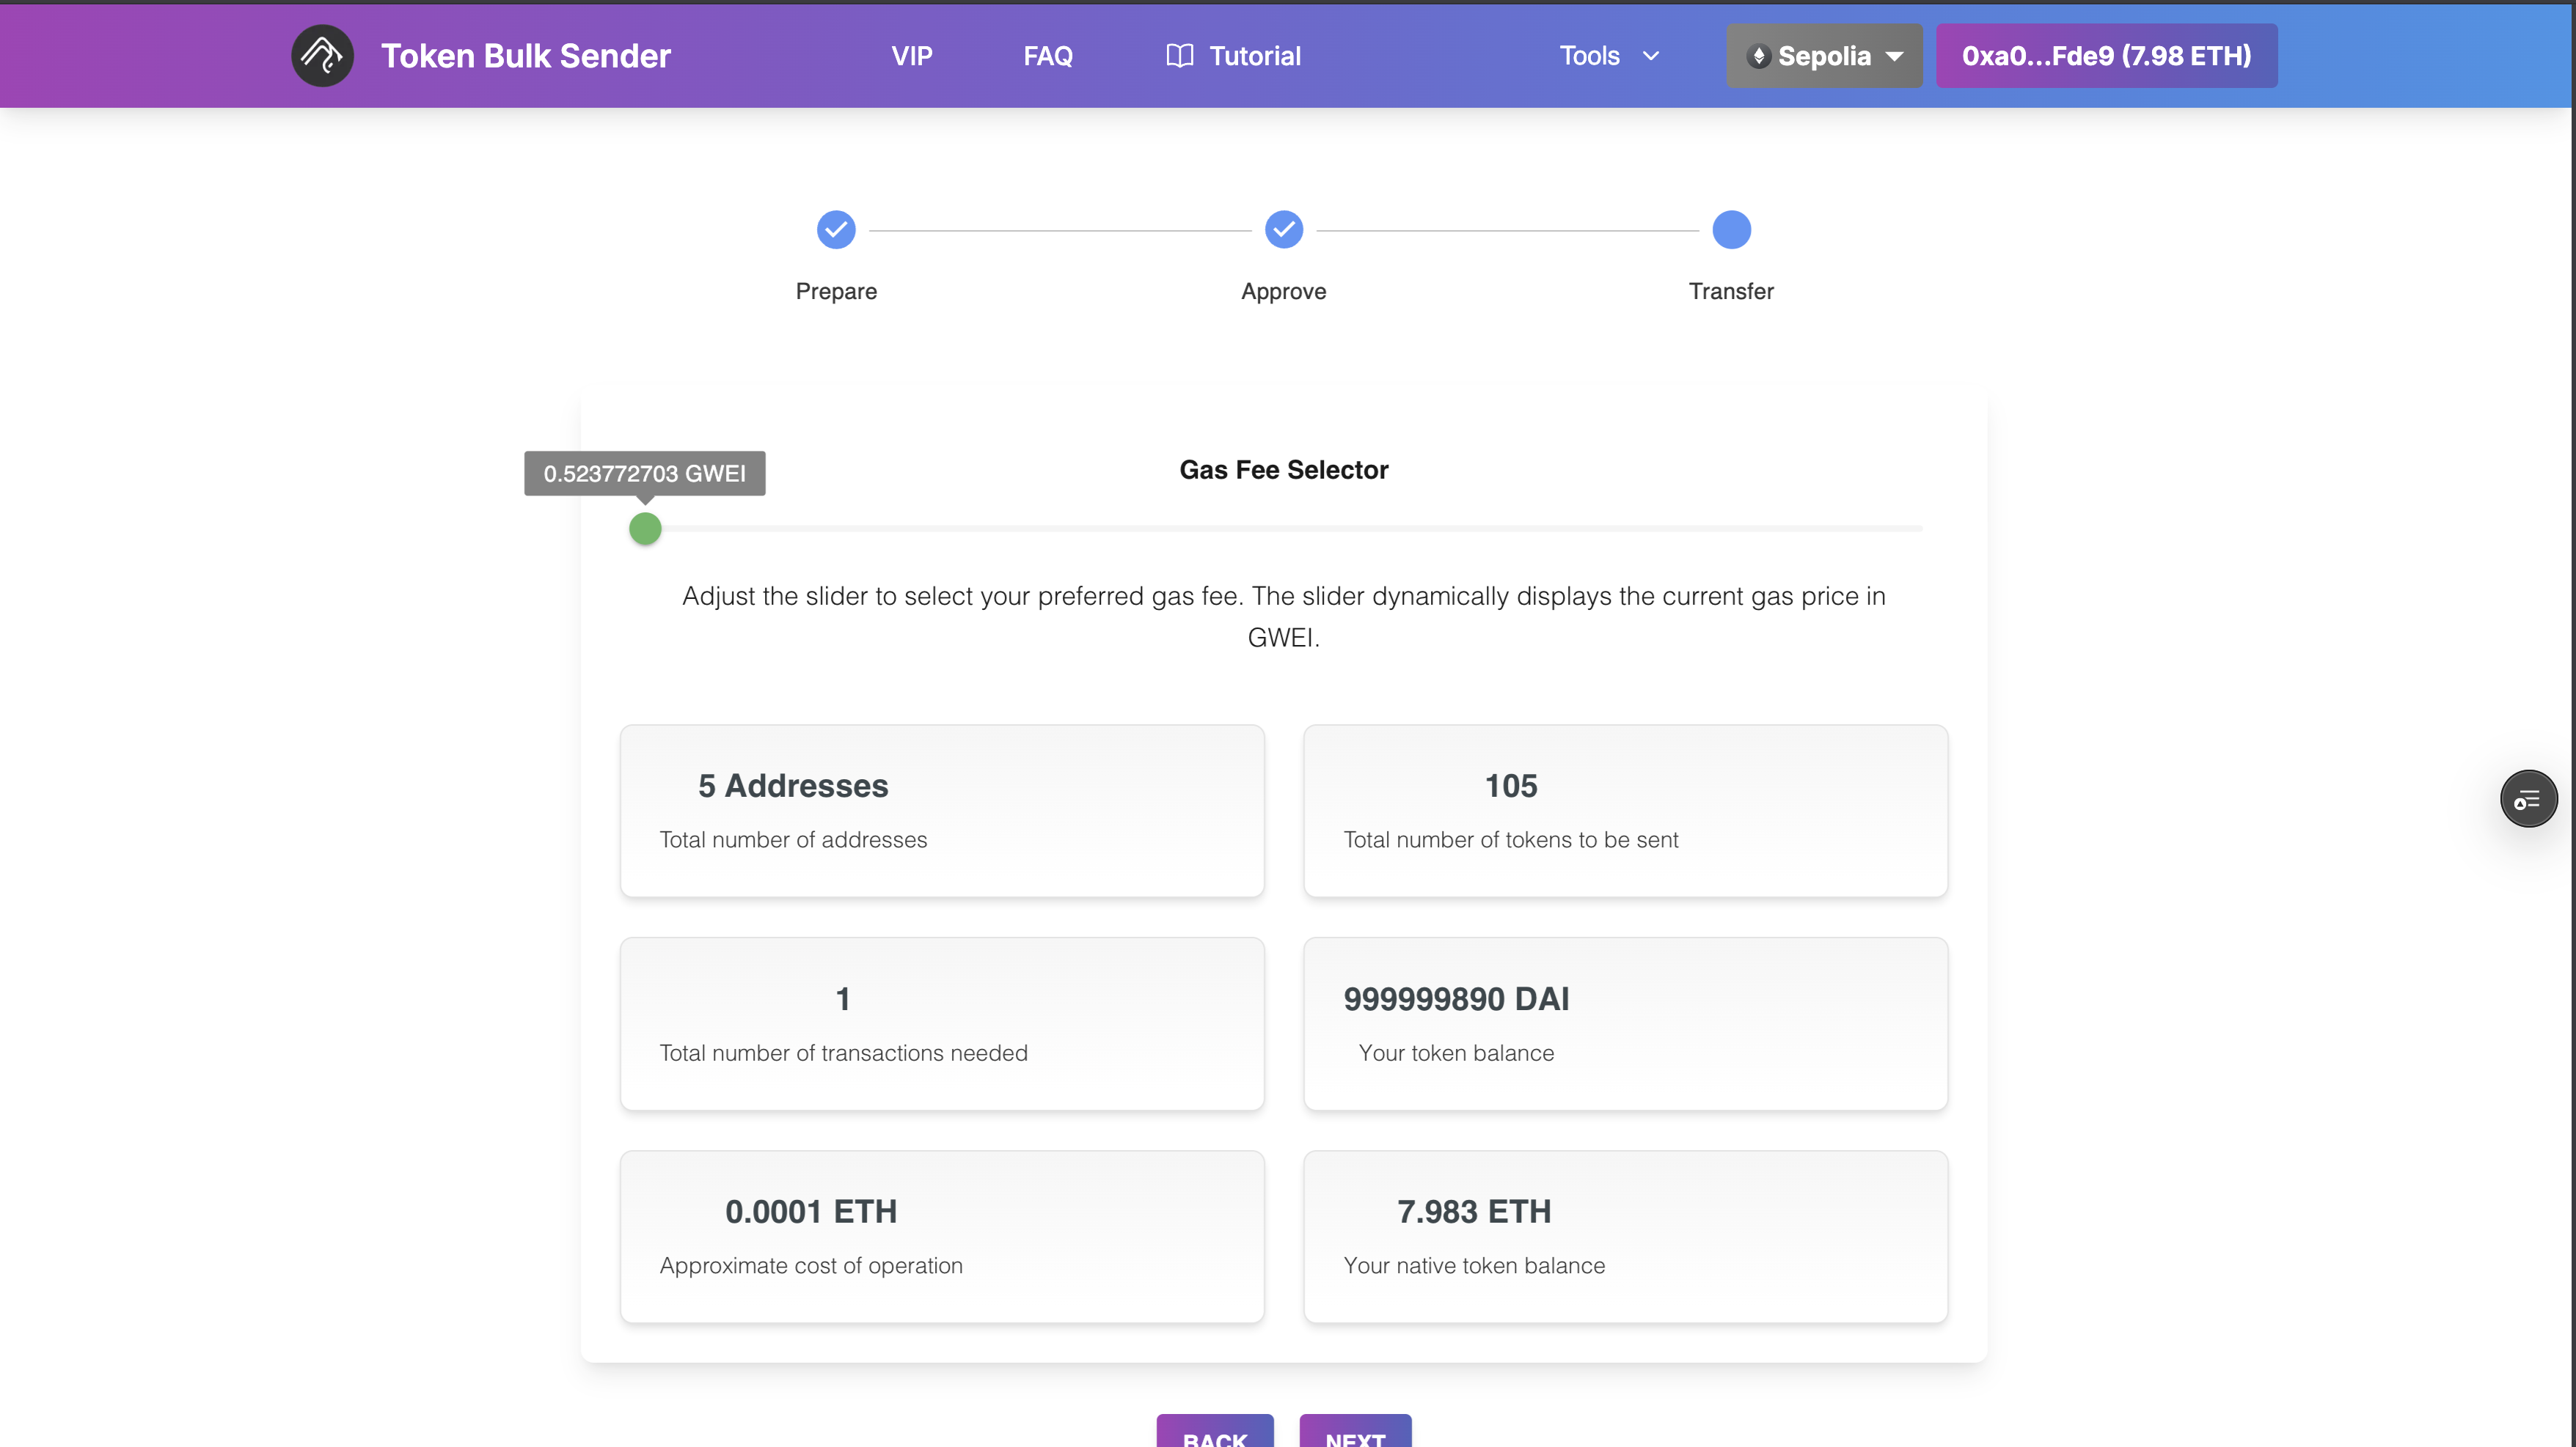Click the 0.523772703 GWEI tooltip

pos(643,473)
